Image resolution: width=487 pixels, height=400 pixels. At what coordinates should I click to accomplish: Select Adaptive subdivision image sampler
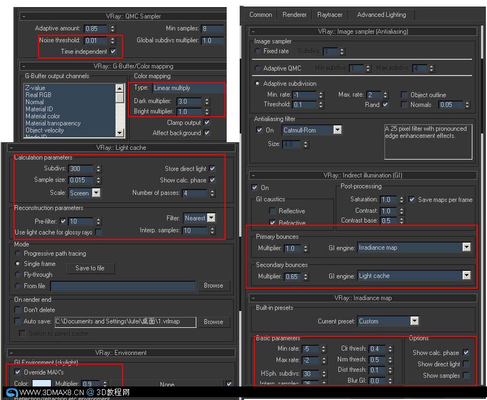pyautogui.click(x=257, y=83)
